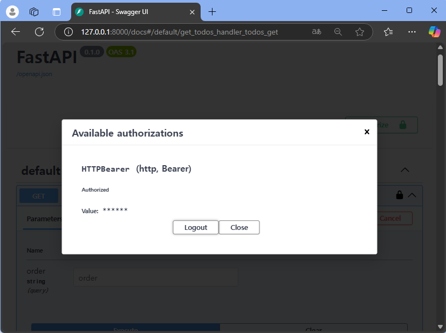Viewport: 446px width, 333px height.
Task: Open the Copilot sidebar icon
Action: coord(434,32)
